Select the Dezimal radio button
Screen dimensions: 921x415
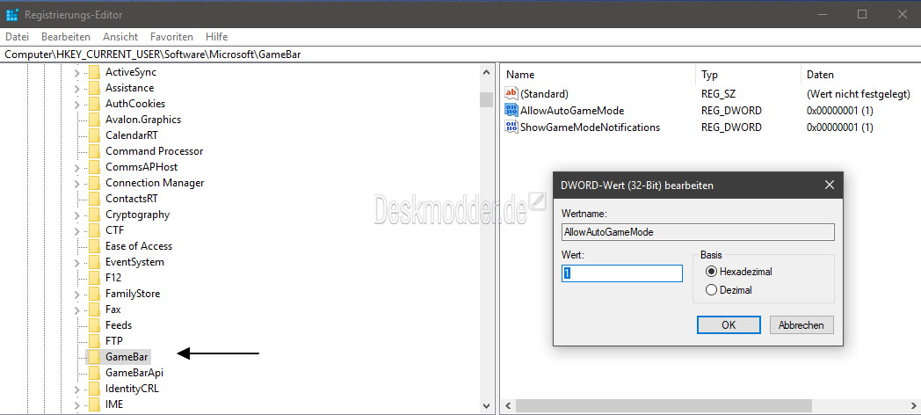pyautogui.click(x=712, y=290)
